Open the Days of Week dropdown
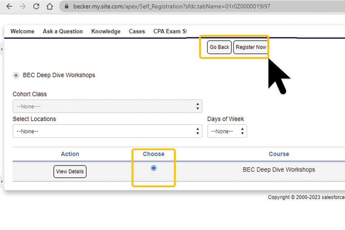This screenshot has height=230, width=345. 227,131
